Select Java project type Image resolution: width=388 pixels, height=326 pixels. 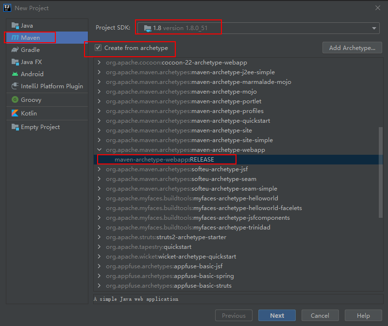click(47, 25)
